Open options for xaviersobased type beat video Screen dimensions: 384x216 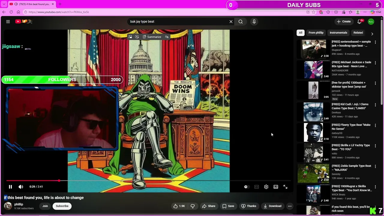[x=375, y=42]
